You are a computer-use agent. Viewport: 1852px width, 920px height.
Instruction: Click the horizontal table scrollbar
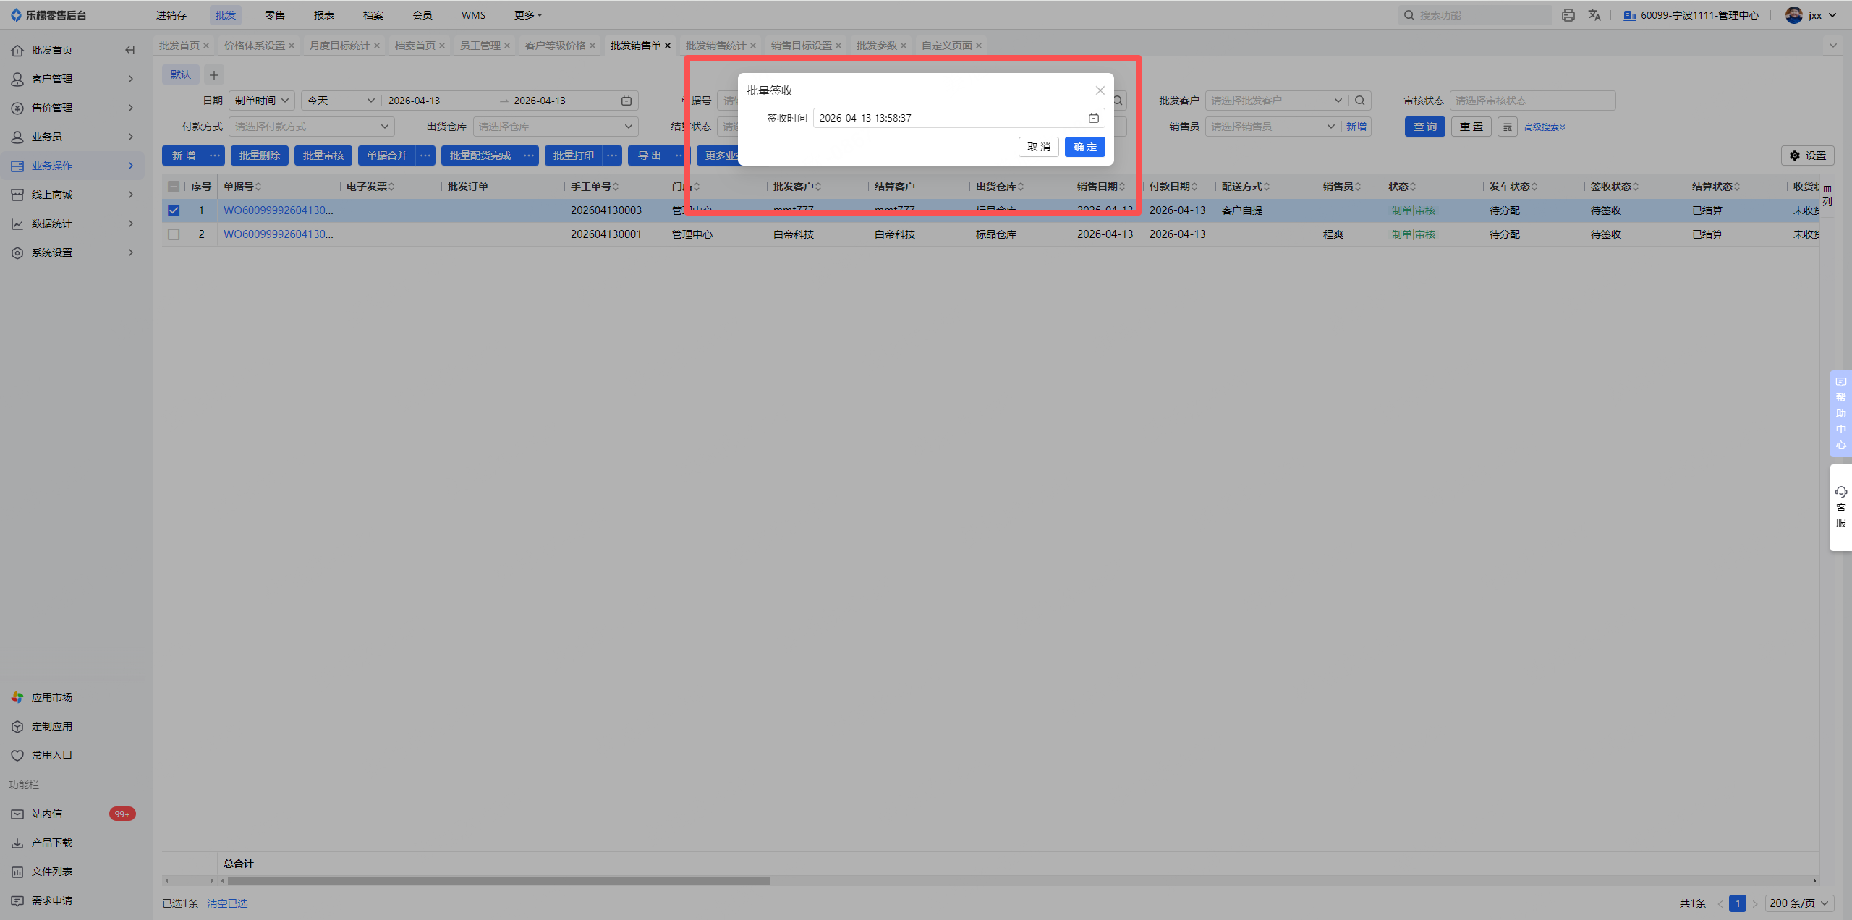498,881
